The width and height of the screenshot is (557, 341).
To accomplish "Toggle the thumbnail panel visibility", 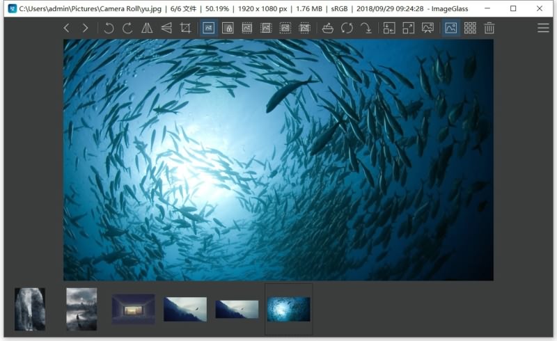I will tap(451, 28).
